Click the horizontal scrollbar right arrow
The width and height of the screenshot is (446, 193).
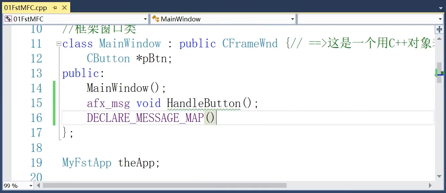click(430, 186)
